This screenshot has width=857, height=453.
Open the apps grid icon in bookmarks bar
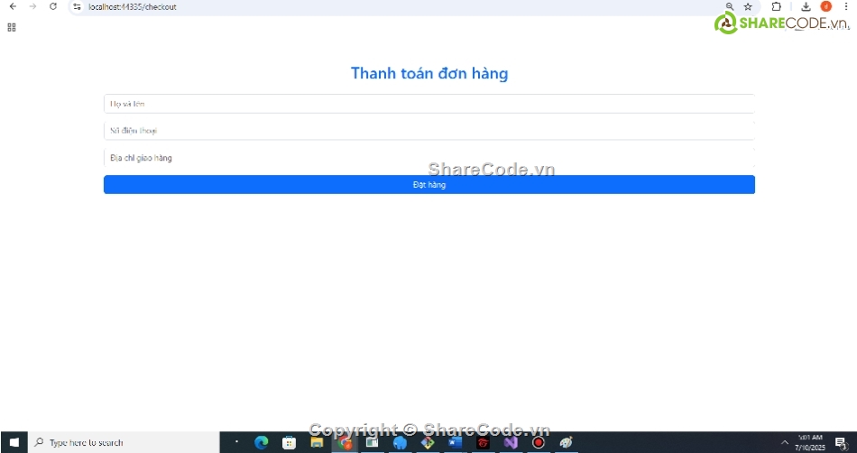pos(12,27)
